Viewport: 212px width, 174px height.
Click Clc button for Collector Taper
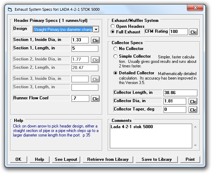pos(193,110)
